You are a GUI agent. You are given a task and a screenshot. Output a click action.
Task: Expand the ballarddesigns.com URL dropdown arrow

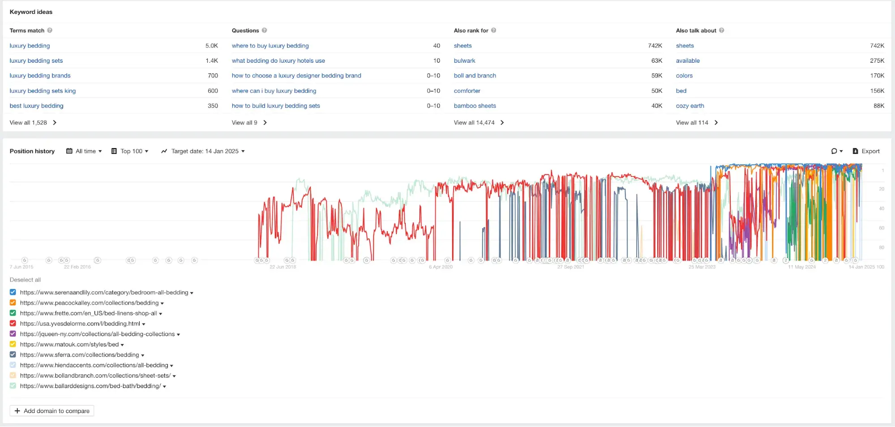pos(164,387)
